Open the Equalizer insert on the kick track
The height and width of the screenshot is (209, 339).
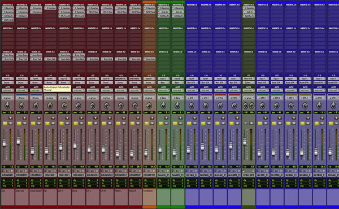click(x=8, y=8)
